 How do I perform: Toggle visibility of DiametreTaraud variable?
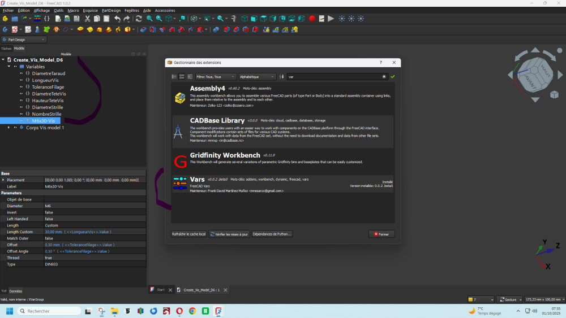(x=22, y=73)
